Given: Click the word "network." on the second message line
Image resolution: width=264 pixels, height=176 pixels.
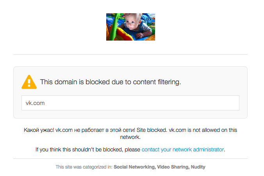Looking at the screenshot, I should [x=130, y=137].
